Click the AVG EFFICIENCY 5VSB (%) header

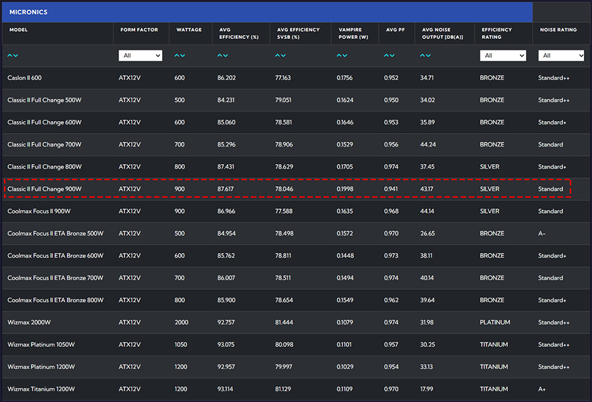[x=298, y=33]
